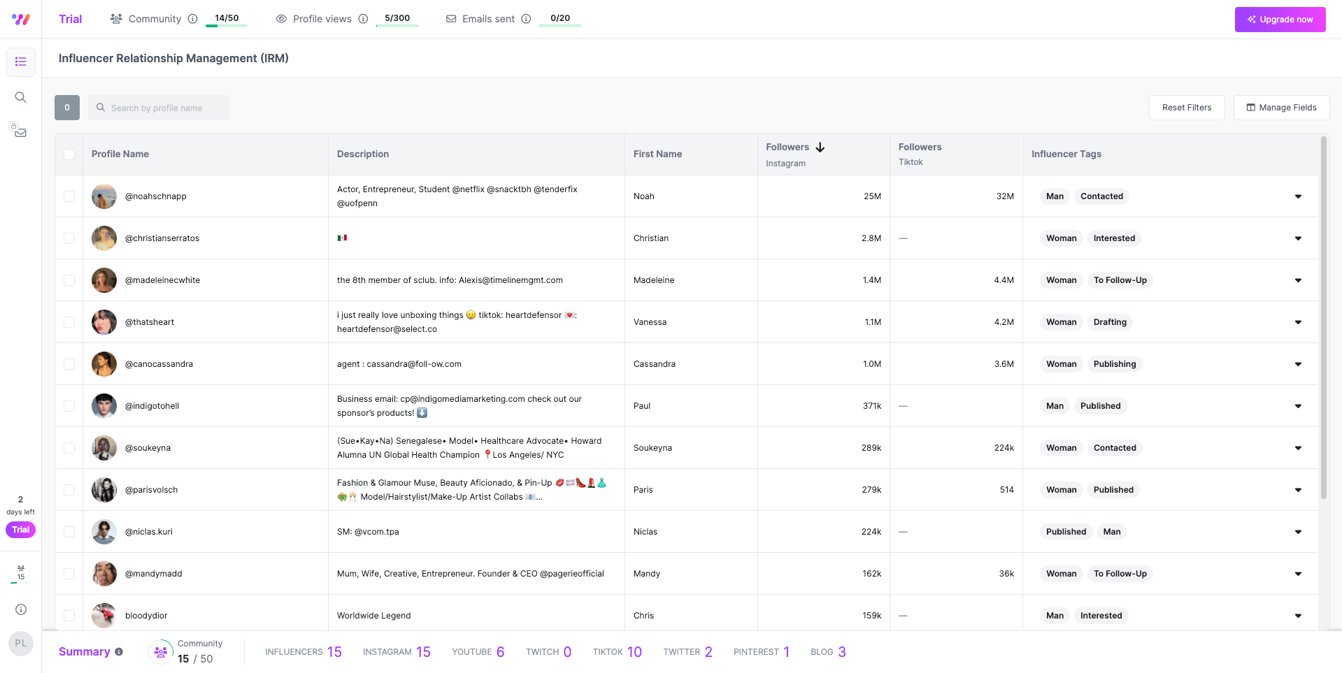
Task: Click the info icon next to Profile views
Action: click(x=363, y=19)
